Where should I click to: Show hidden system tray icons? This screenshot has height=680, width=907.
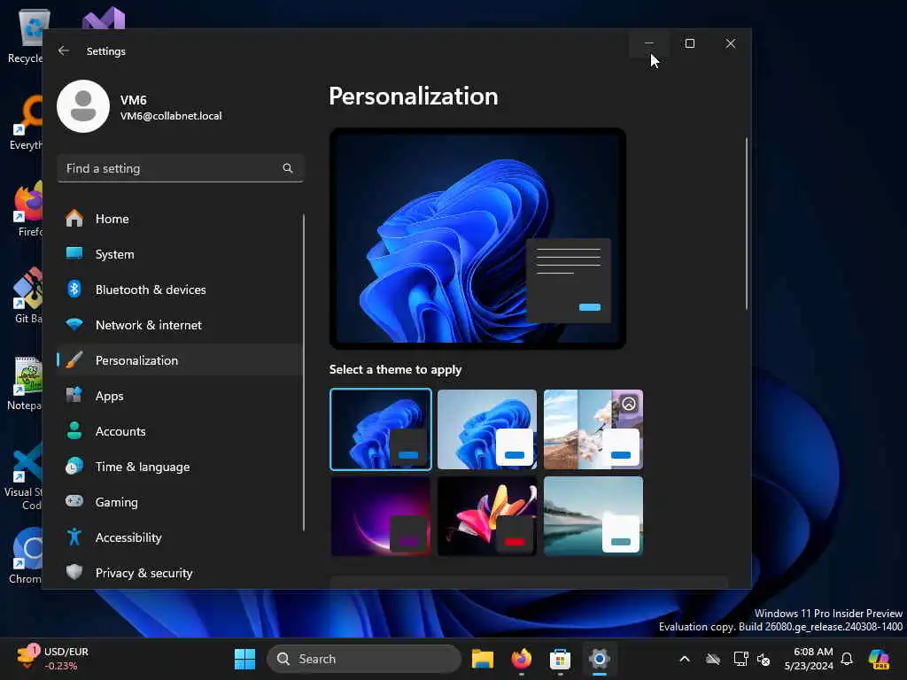pos(685,659)
